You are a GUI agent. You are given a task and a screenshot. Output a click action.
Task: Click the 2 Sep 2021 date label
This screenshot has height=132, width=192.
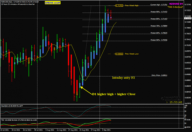[x=106, y=130]
